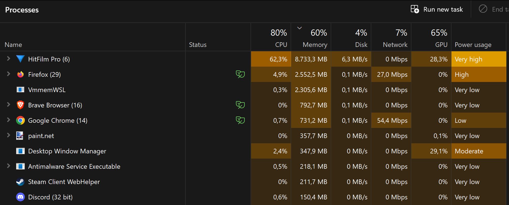The image size is (509, 205).
Task: Expand the Antimalware Service Executable group
Action: pyautogui.click(x=8, y=166)
